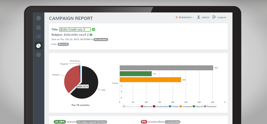Open the settings gear icon
The image size is (267, 124).
tap(39, 55)
